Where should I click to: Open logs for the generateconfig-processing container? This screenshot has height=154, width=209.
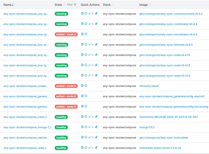pyautogui.click(x=82, y=106)
